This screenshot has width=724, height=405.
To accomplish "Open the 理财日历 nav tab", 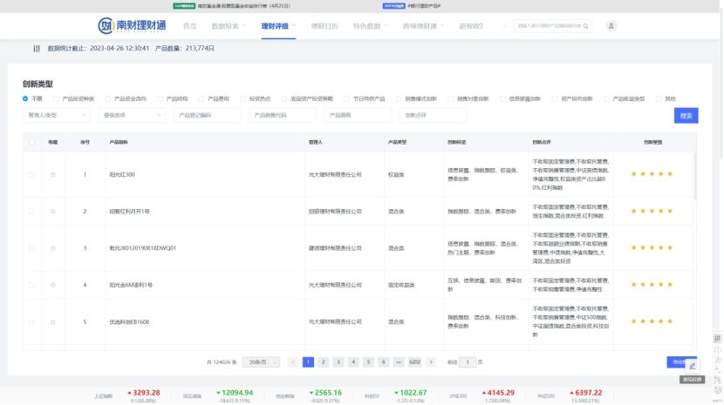I will tap(324, 26).
